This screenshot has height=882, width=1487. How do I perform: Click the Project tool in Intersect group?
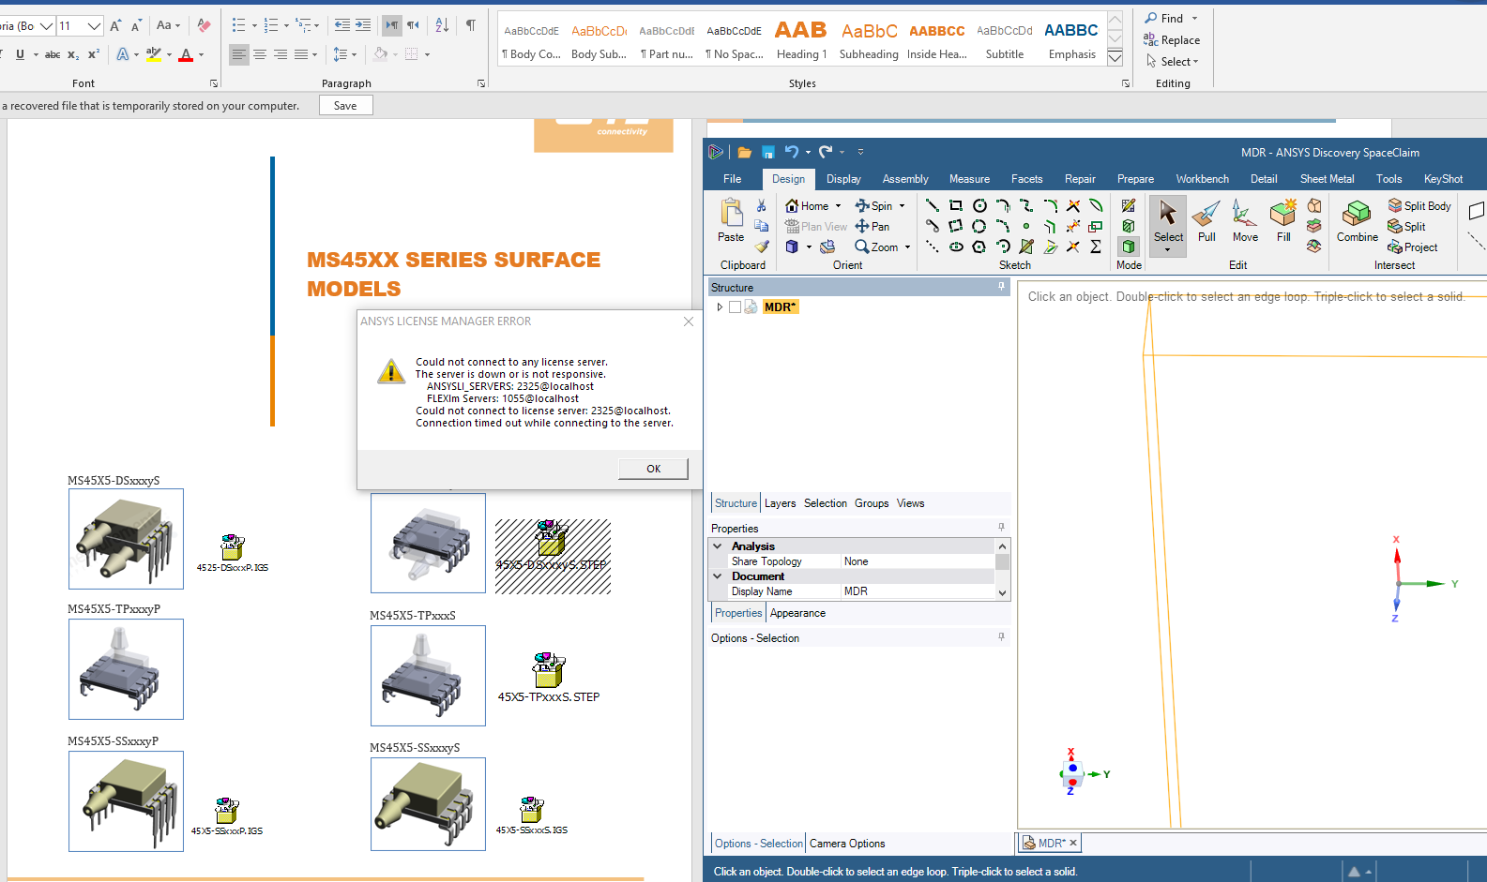coord(1413,247)
